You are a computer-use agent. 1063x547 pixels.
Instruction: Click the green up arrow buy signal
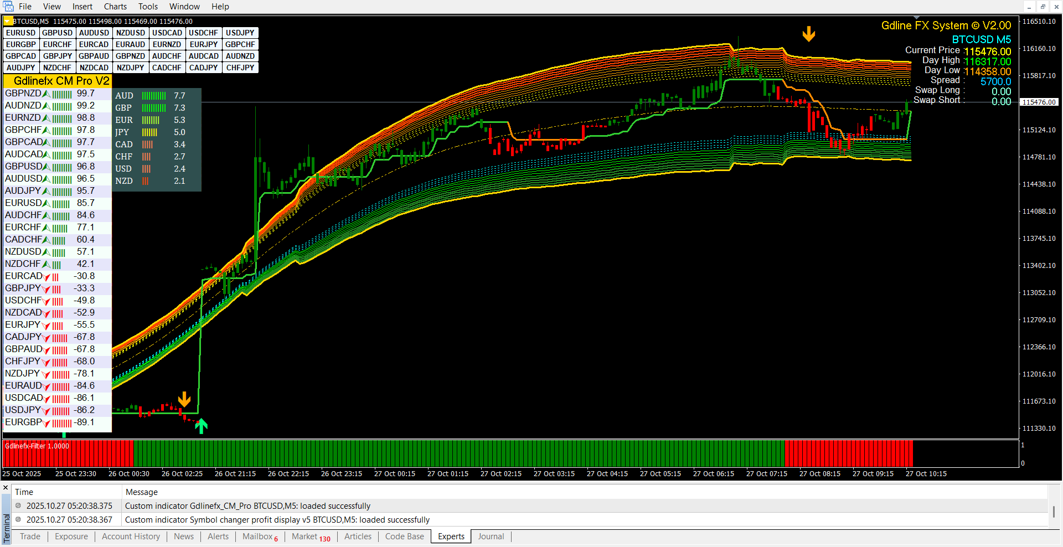(x=202, y=426)
